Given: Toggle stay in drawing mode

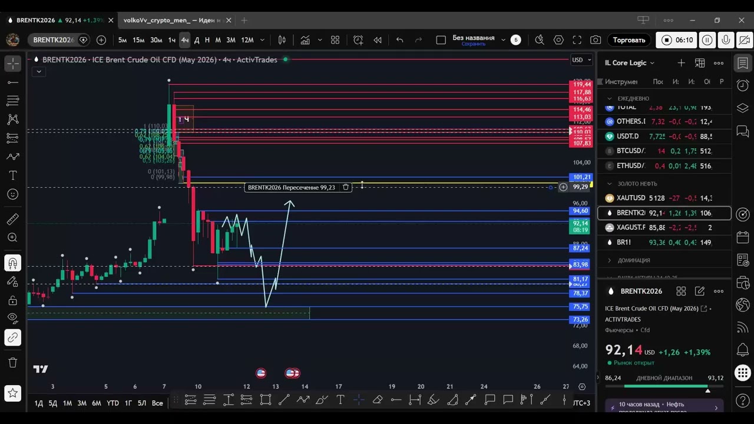Looking at the screenshot, I should (12, 281).
